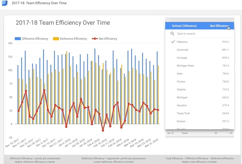The width and height of the screenshot is (242, 164).
Task: Click the 554.8 value for Texas Tech
Action: tap(225, 113)
